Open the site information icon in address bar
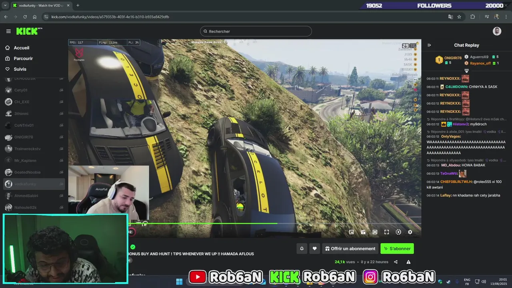This screenshot has width=512, height=288. [x=46, y=17]
